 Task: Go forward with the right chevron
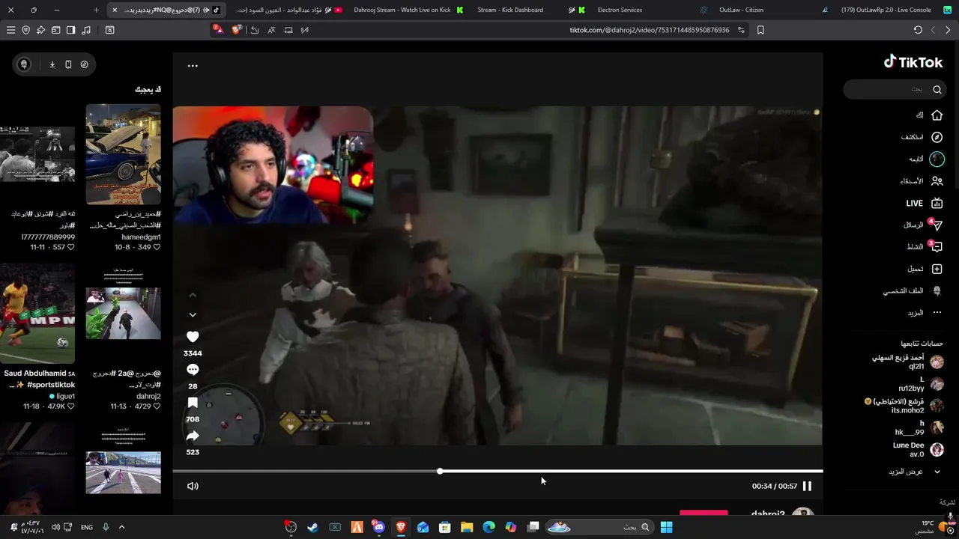coord(948,30)
